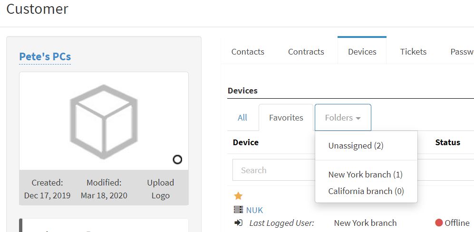Image resolution: width=474 pixels, height=232 pixels.
Task: Click the Customer page heading
Action: pos(37,9)
